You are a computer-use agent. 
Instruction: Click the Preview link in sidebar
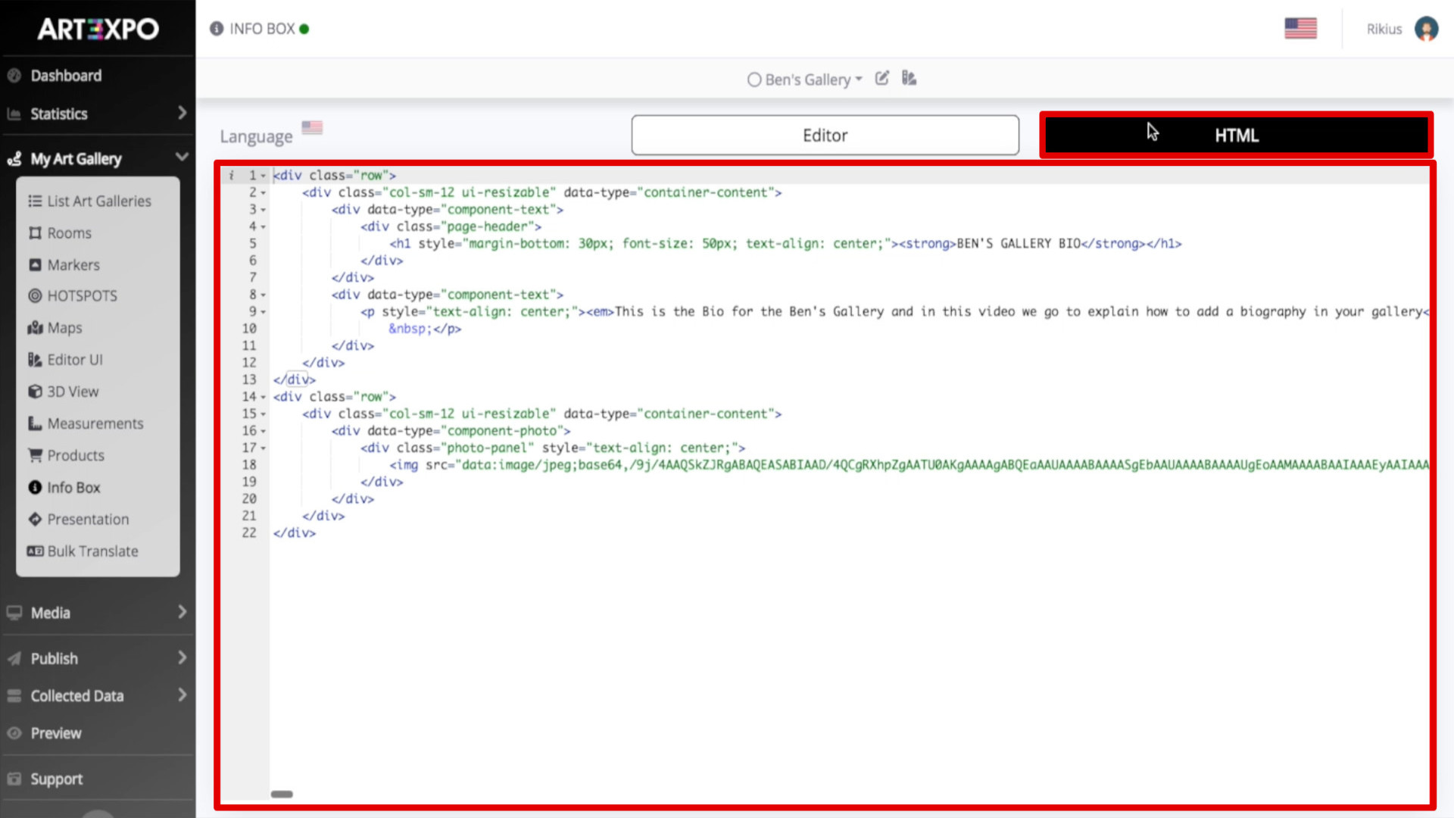[55, 733]
